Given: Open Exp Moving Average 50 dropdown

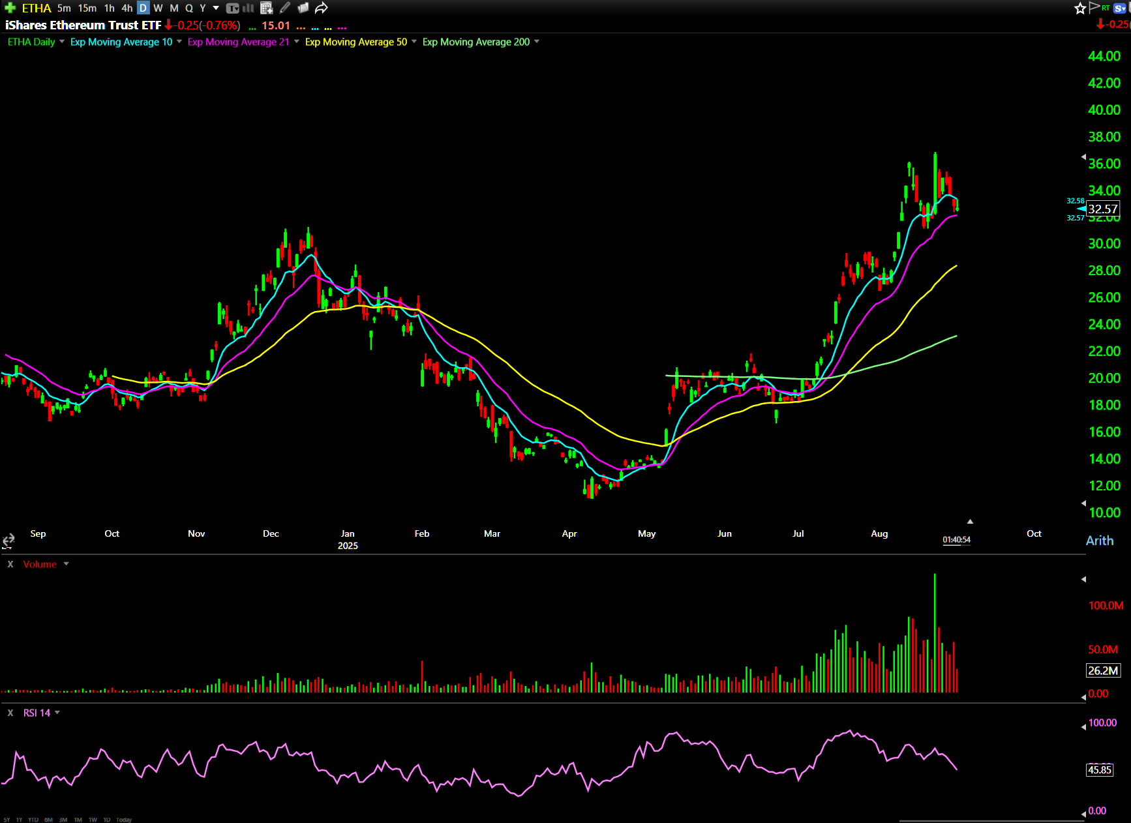Looking at the screenshot, I should pyautogui.click(x=414, y=42).
